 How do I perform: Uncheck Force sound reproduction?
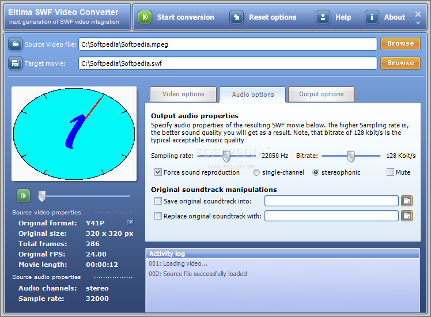point(158,172)
